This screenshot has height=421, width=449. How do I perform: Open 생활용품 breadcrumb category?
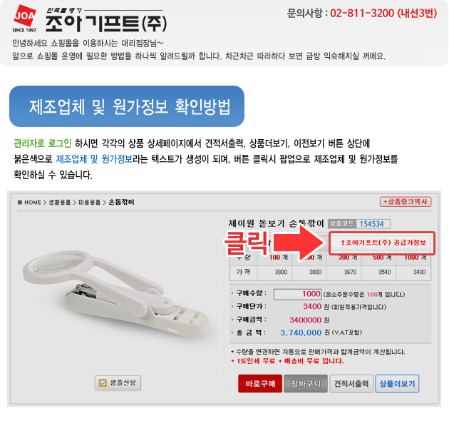60,203
